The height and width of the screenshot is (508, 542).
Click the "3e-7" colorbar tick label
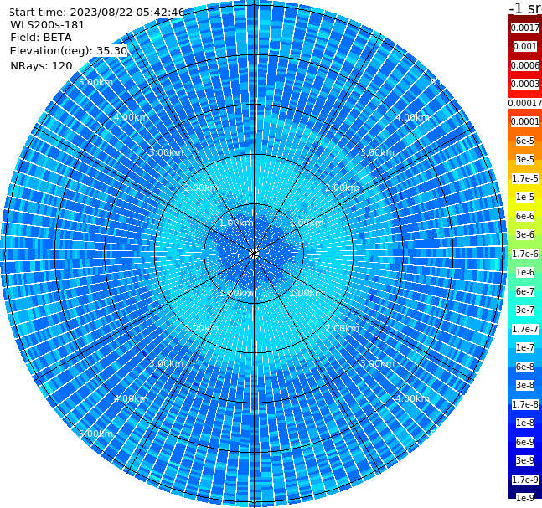(525, 310)
